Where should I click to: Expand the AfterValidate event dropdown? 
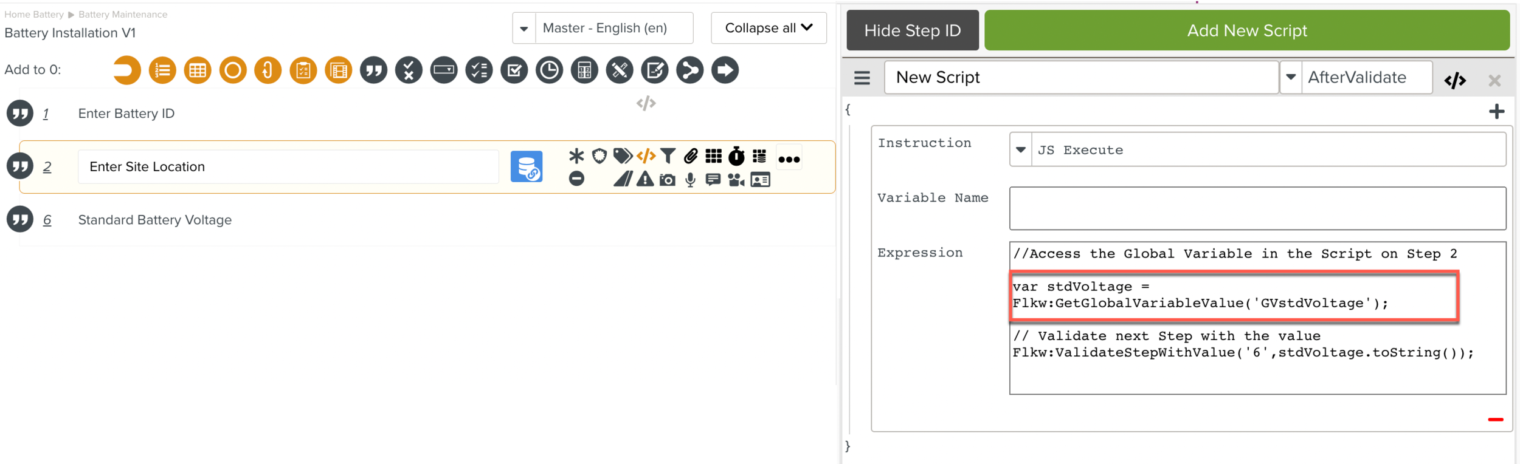pyautogui.click(x=1291, y=78)
